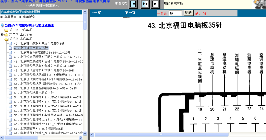
Task: Open 62. 华泰现代(汽油3_5L)电脑板 entry
Action: [48, 133]
